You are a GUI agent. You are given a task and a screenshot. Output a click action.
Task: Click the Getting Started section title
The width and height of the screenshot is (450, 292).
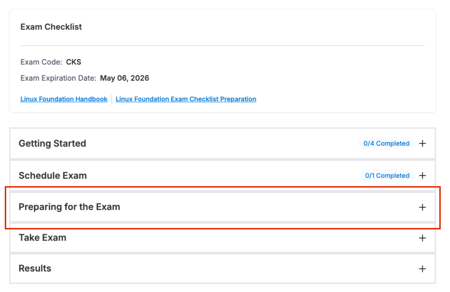pyautogui.click(x=52, y=143)
